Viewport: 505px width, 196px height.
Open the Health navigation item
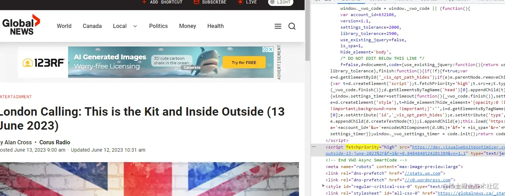[x=215, y=26]
